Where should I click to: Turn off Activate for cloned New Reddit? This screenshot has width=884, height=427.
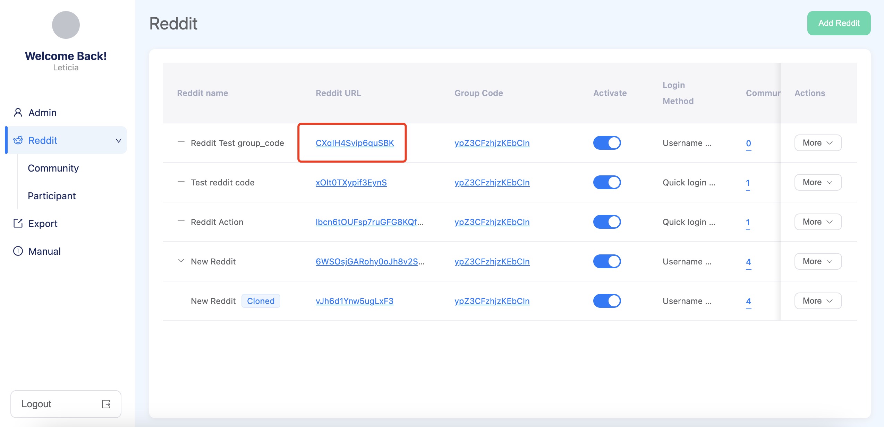(x=607, y=301)
